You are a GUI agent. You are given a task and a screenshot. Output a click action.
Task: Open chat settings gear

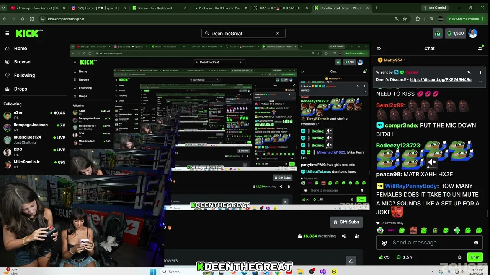point(460,257)
